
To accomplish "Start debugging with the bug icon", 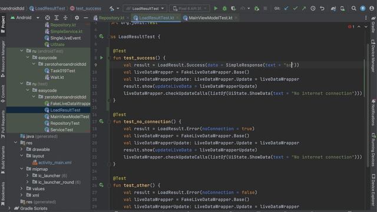I will 224,8.
